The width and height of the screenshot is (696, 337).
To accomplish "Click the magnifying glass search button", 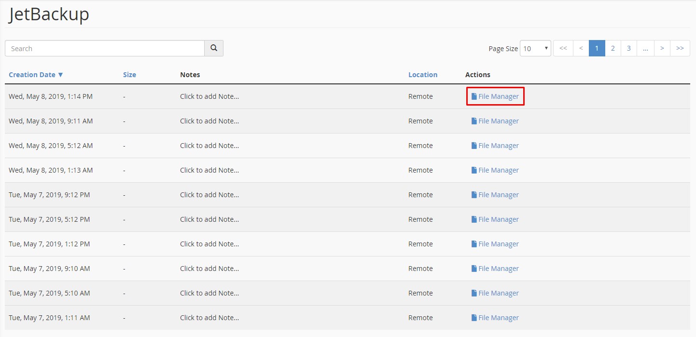I will (214, 48).
